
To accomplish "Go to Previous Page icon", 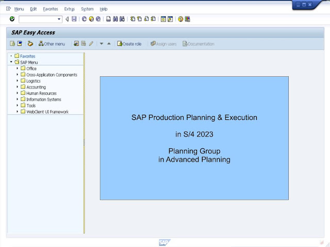I will [x=139, y=19].
